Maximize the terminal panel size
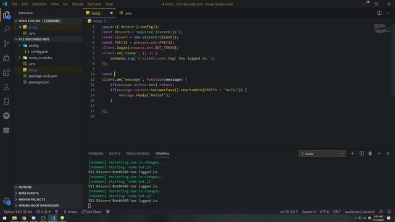The height and width of the screenshot is (222, 395). [x=379, y=154]
